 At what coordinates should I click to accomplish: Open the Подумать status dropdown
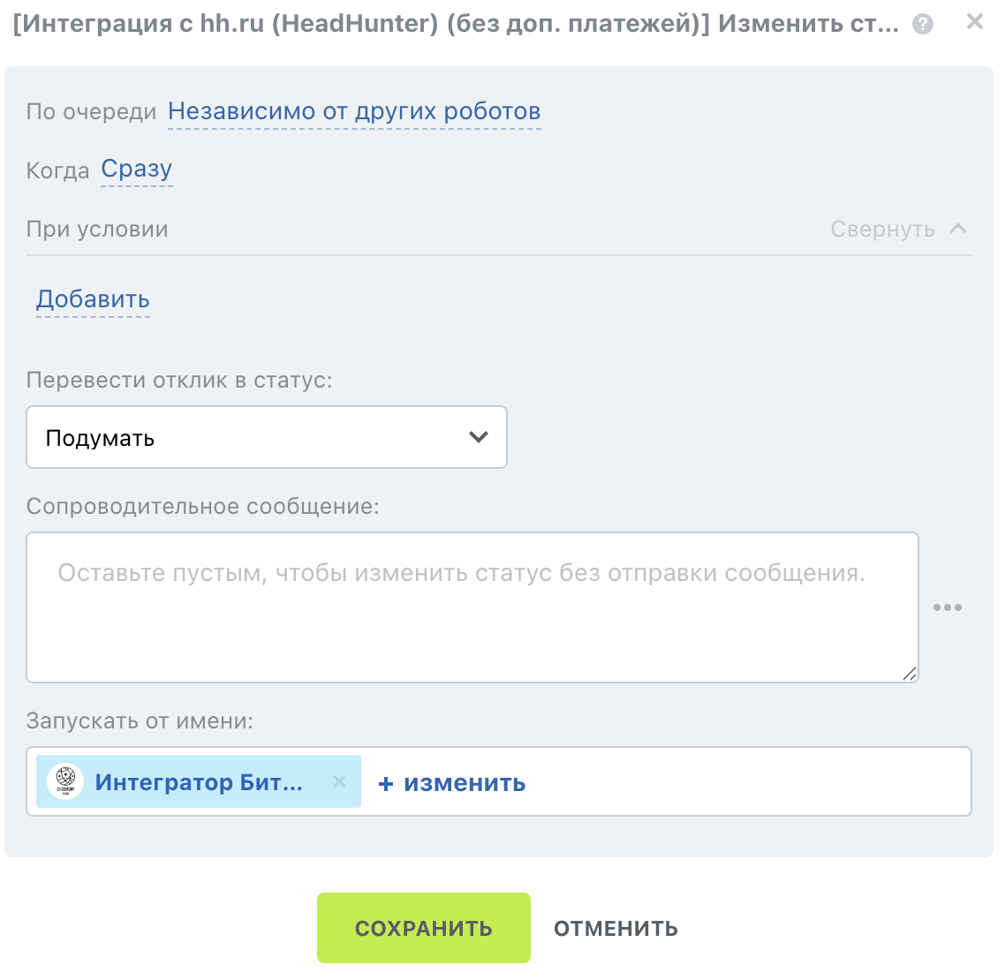[267, 437]
